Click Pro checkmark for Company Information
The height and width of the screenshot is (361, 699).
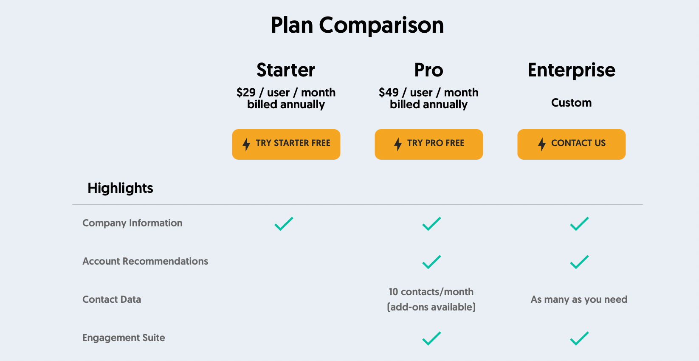pos(432,224)
